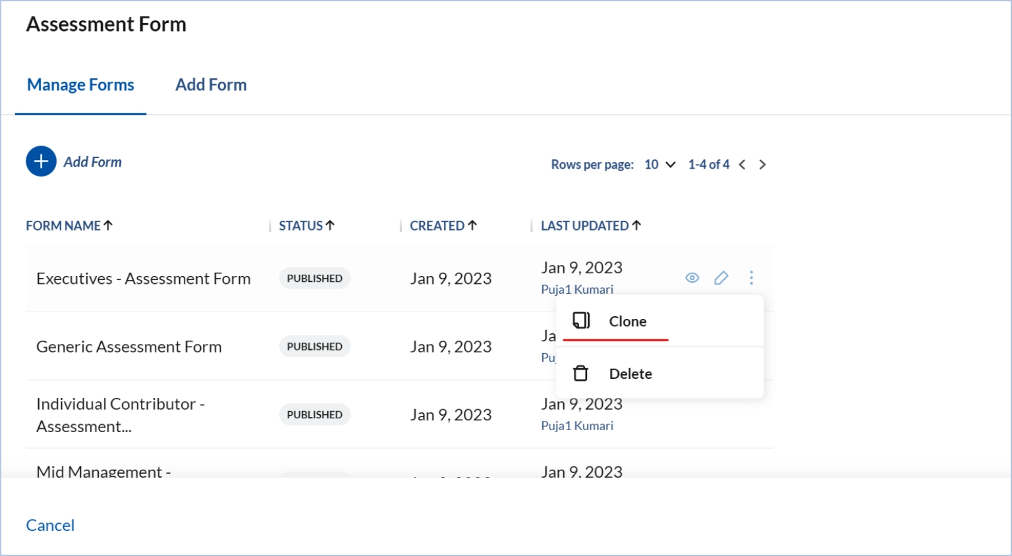Open Generic Assessment Form row
Image resolution: width=1012 pixels, height=556 pixels.
(129, 347)
